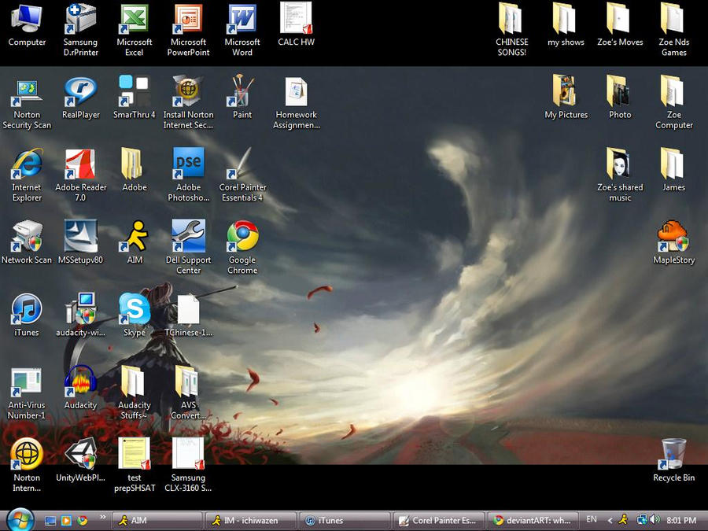
Task: Select the SmarThru 4 shortcut
Action: coord(134,98)
